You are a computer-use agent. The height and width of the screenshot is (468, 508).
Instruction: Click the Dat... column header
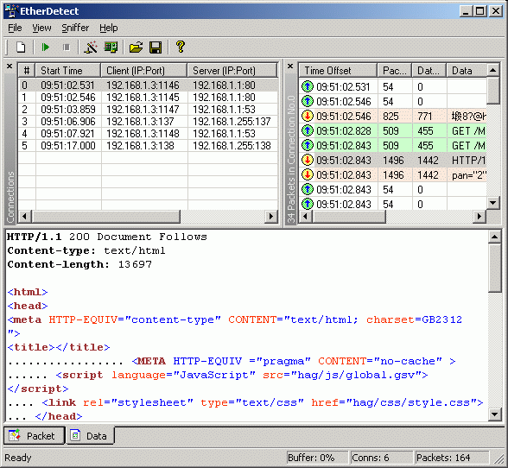click(x=429, y=70)
